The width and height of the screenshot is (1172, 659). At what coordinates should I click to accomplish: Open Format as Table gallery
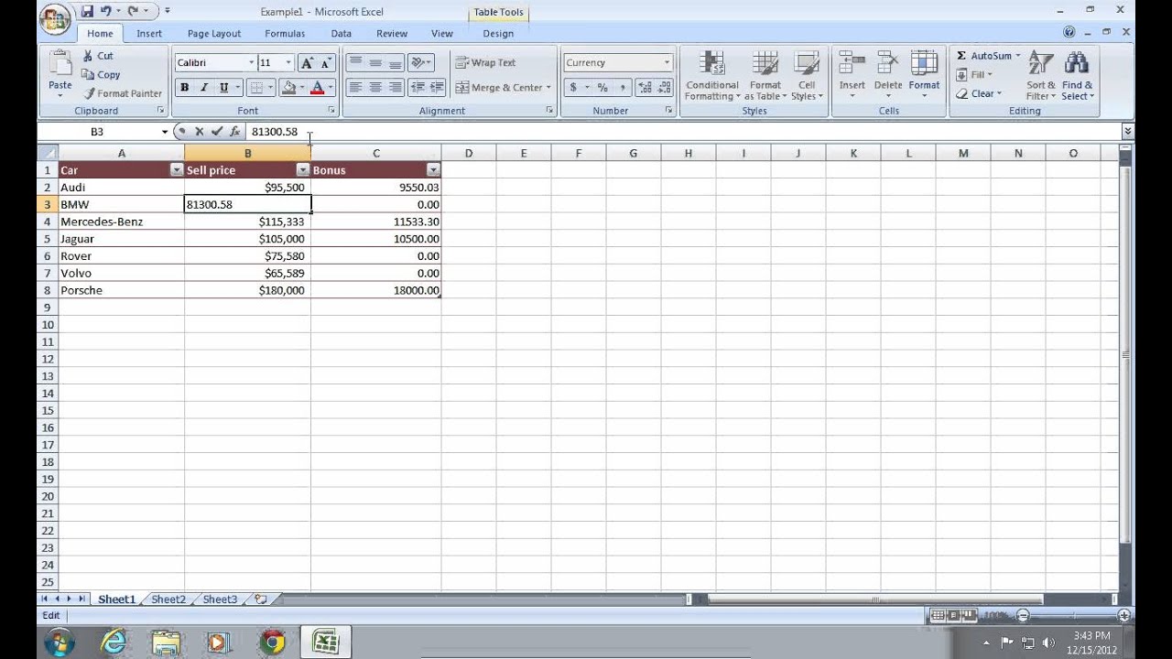(x=765, y=76)
